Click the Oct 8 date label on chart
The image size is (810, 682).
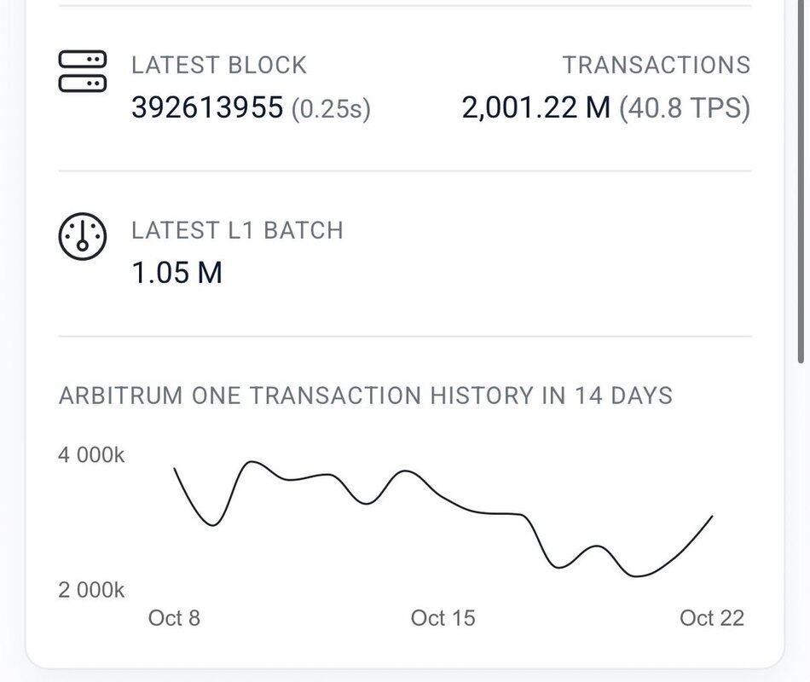pyautogui.click(x=174, y=618)
